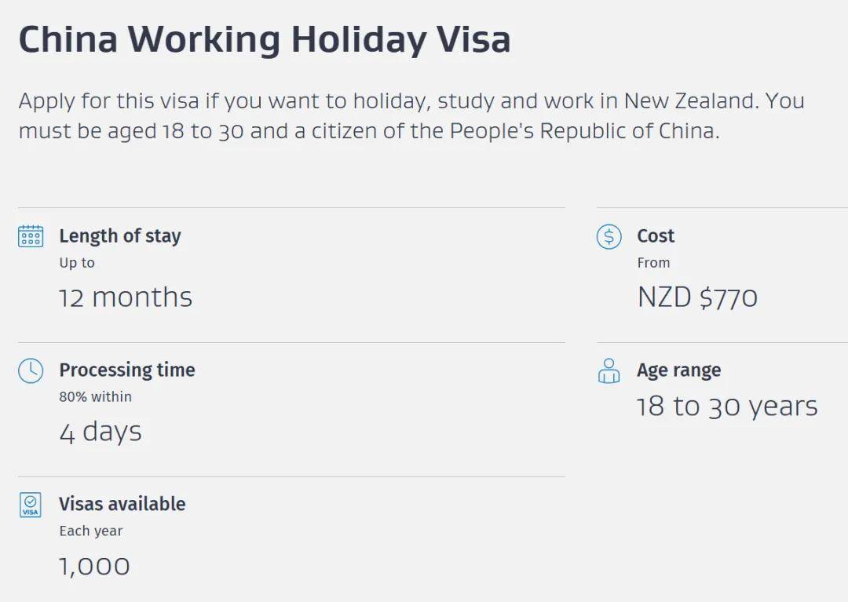Click the 80% within subtext
The image size is (848, 602).
pyautogui.click(x=96, y=397)
